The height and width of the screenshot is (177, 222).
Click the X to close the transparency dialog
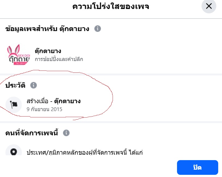click(x=209, y=6)
